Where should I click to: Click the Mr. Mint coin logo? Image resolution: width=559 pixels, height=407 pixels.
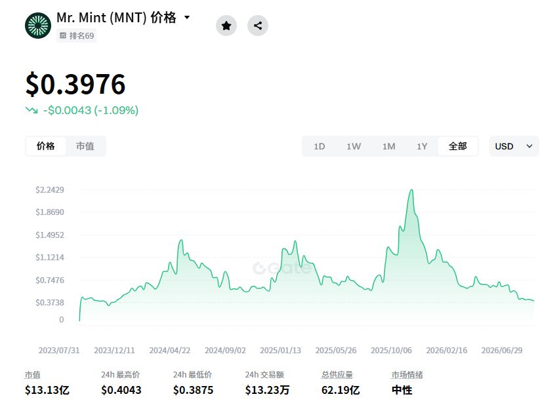point(38,26)
